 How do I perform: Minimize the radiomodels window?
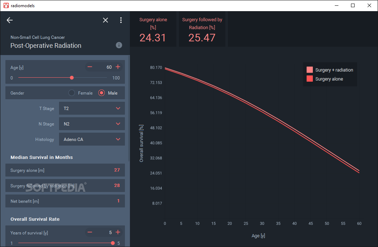tap(337, 5)
